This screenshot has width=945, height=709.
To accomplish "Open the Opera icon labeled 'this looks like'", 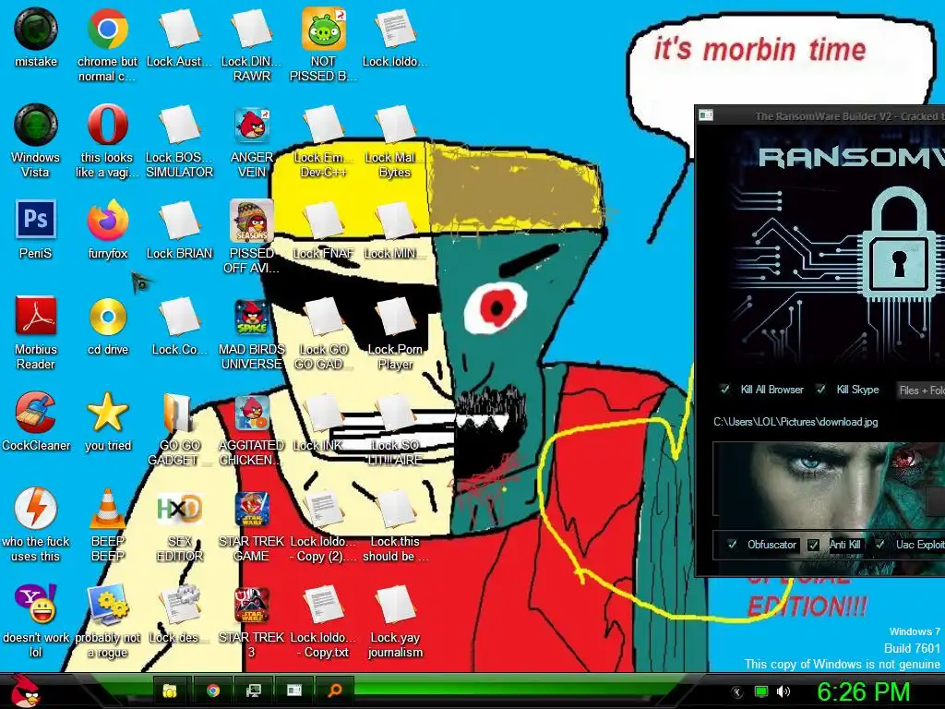I will (x=107, y=125).
